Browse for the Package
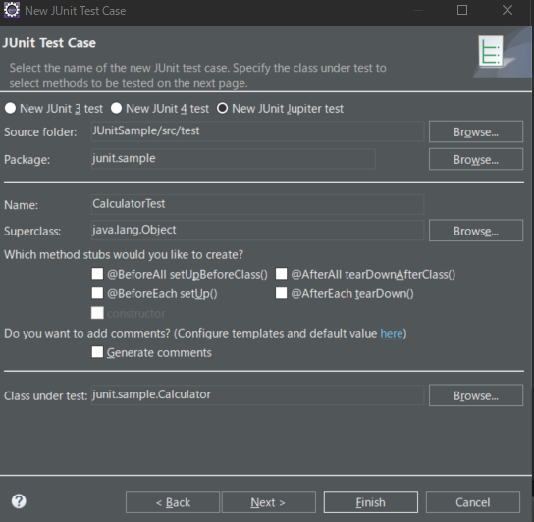The width and height of the screenshot is (534, 522). pyautogui.click(x=476, y=159)
